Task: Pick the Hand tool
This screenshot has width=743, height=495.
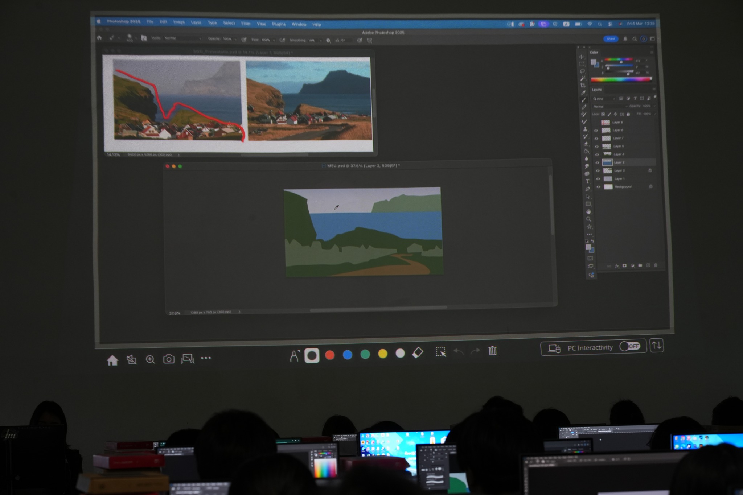Action: coord(588,211)
